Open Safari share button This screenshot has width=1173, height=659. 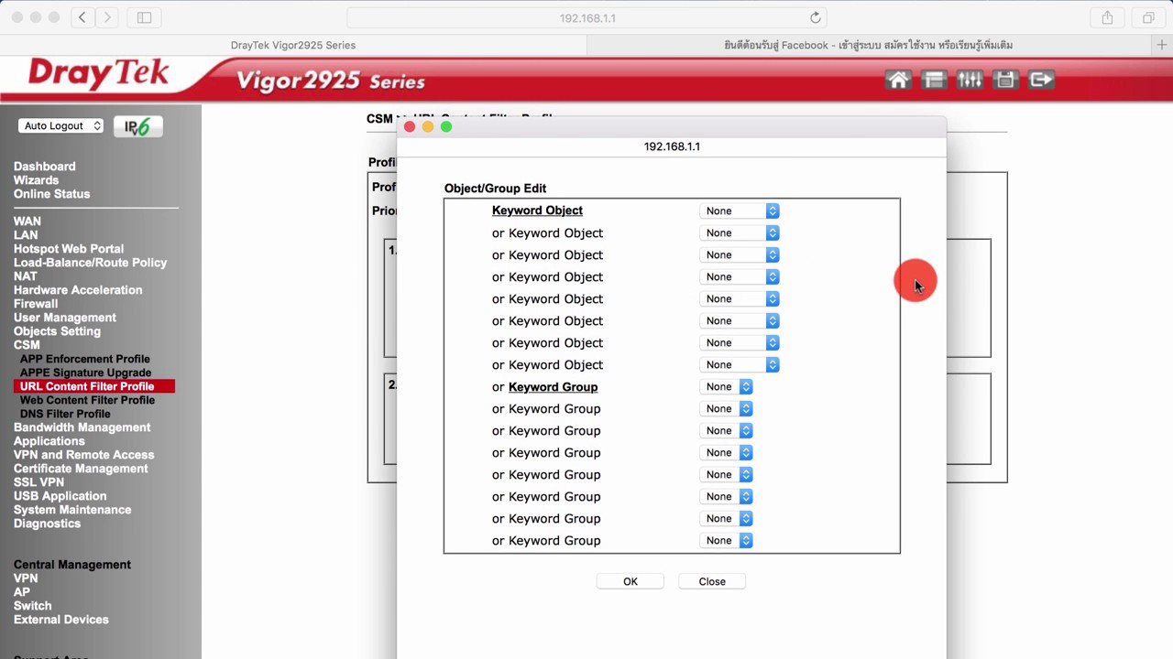[x=1107, y=17]
